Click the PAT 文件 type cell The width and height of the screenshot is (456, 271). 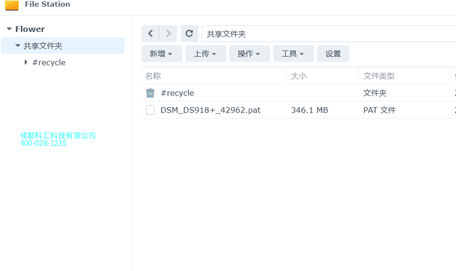(380, 110)
